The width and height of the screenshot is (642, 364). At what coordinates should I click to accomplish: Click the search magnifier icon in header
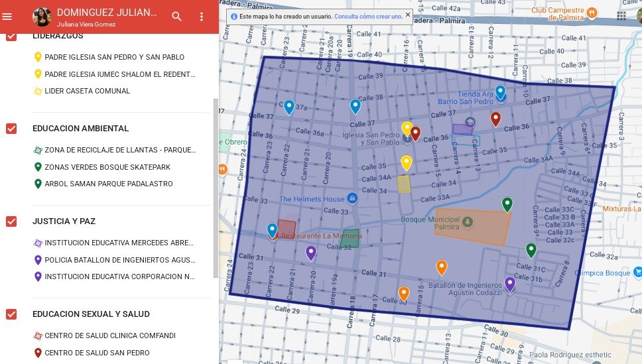click(x=176, y=17)
